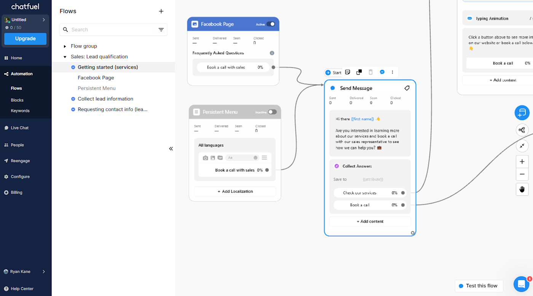This screenshot has height=296, width=533.
Task: Open the Help Center link
Action: coord(22,289)
